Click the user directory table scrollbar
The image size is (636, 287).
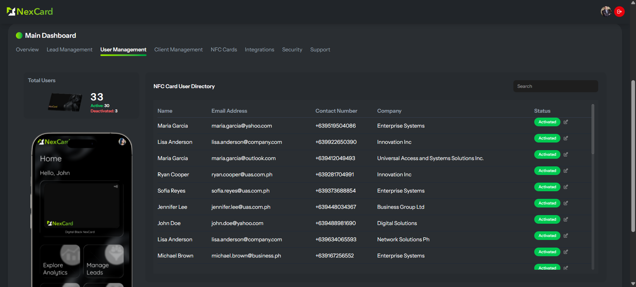(593, 129)
